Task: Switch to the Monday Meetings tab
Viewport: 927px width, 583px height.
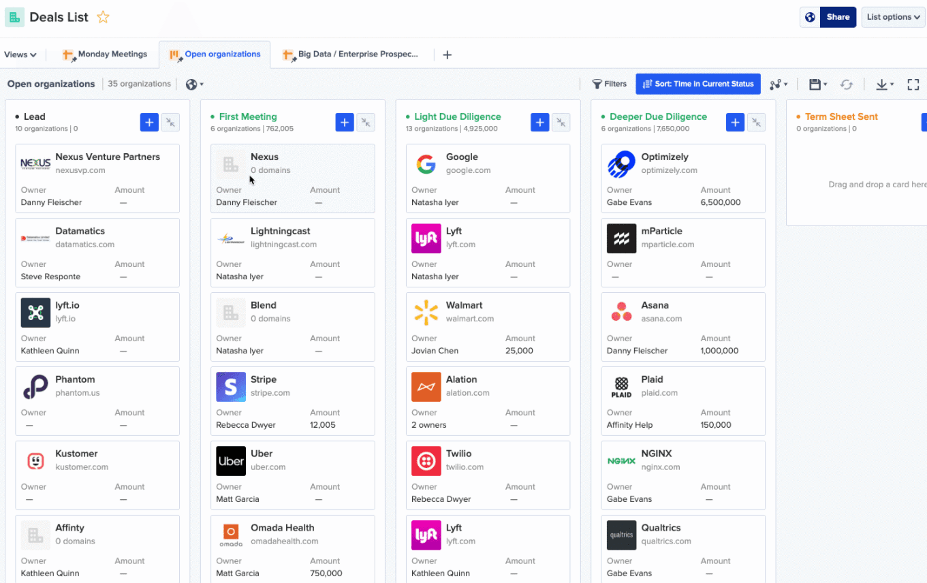Action: click(x=106, y=54)
